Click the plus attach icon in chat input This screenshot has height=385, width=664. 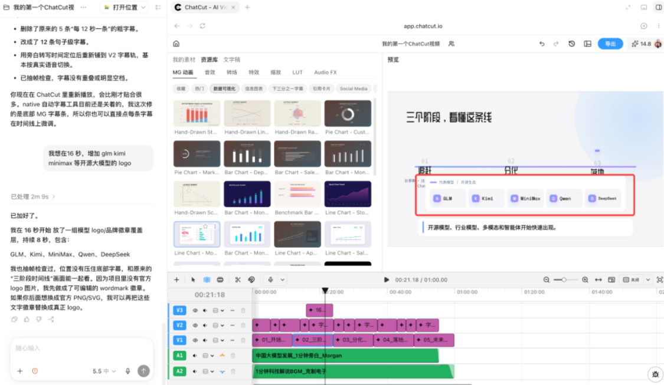point(20,371)
